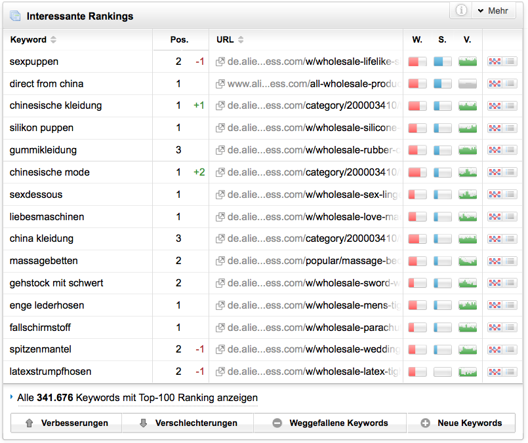This screenshot has height=443, width=528.
Task: Open SERP list icon for silikon puppen
Action: point(510,128)
